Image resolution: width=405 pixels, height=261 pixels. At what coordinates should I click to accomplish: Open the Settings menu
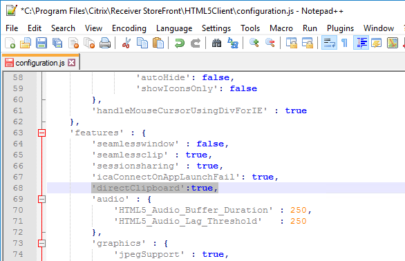(216, 28)
